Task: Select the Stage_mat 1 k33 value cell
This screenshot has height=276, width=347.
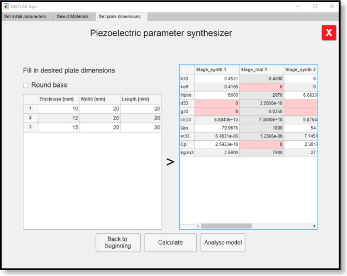Action: [x=261, y=79]
